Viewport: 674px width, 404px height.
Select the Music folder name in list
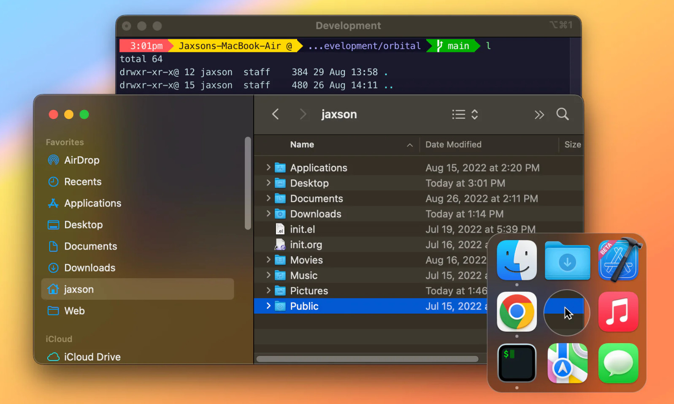(x=303, y=276)
